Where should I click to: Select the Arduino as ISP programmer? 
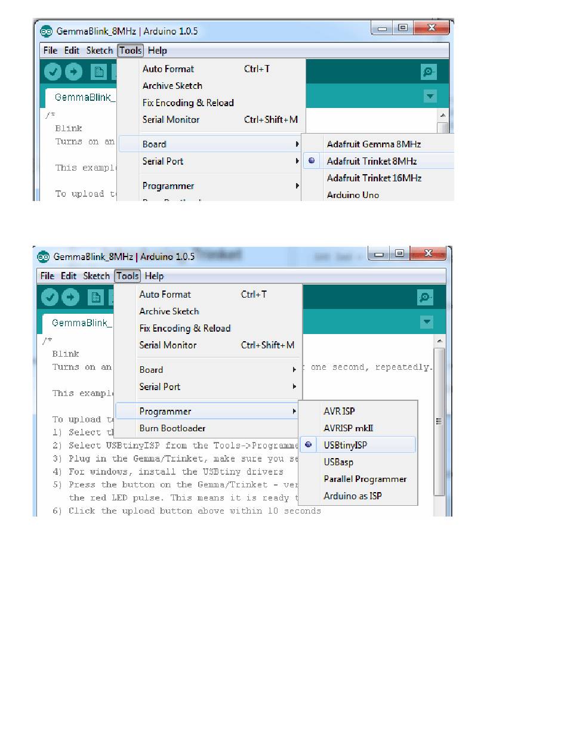[358, 496]
